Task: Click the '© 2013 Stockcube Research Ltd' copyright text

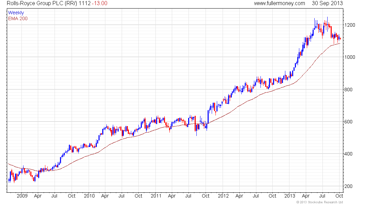Action: click(x=319, y=202)
